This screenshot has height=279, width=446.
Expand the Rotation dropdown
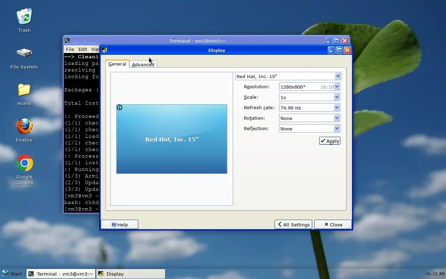309,118
